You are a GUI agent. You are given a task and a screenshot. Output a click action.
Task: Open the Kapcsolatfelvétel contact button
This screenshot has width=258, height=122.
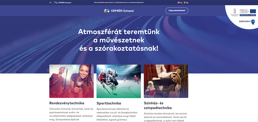coord(177,11)
